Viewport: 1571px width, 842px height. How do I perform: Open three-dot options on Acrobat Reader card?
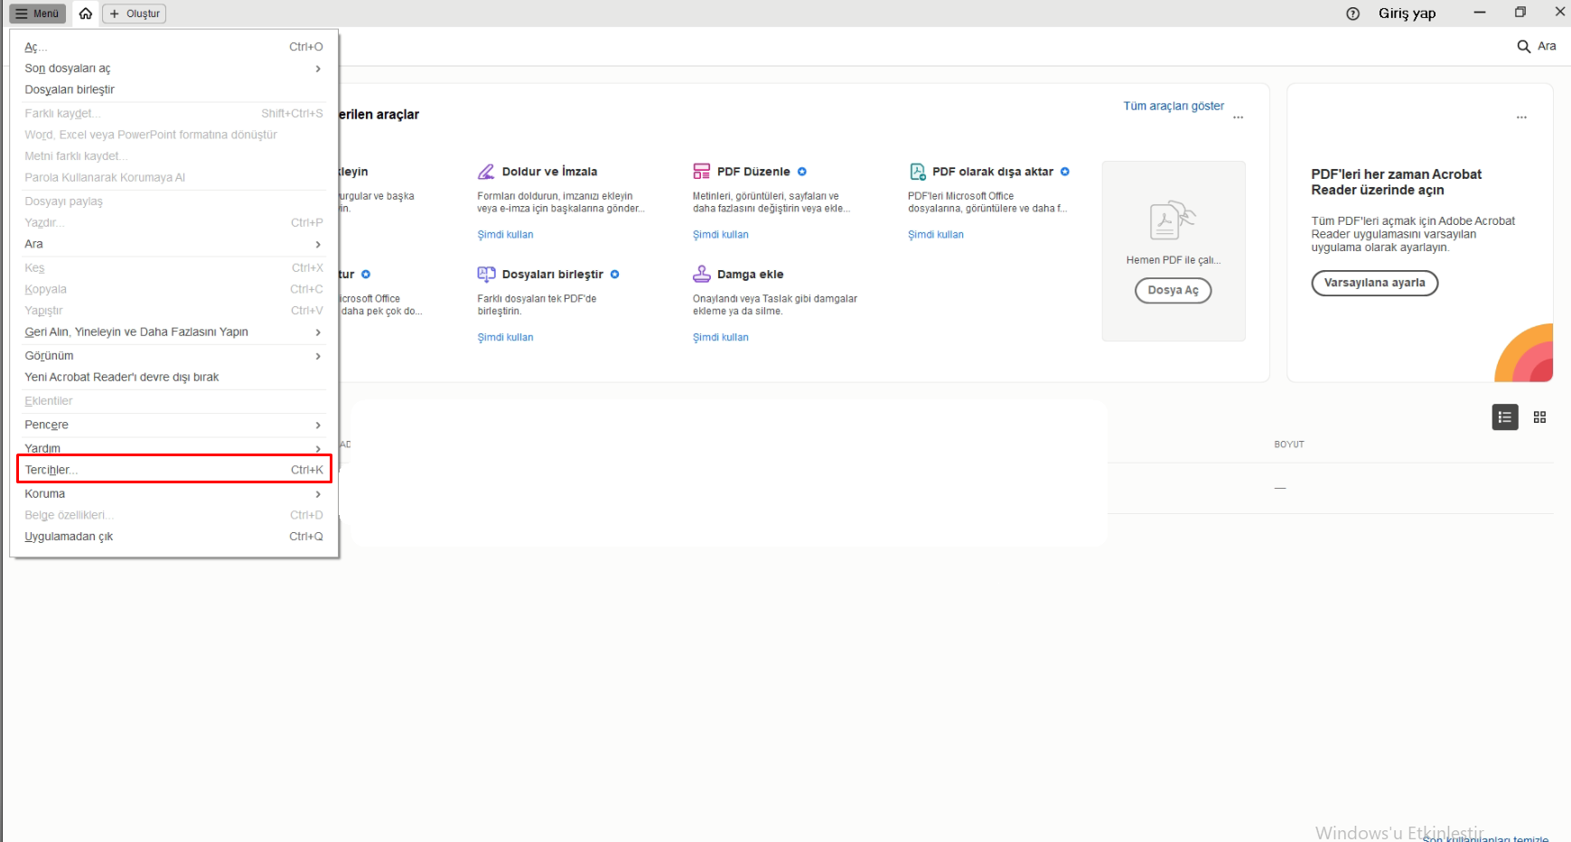point(1521,117)
